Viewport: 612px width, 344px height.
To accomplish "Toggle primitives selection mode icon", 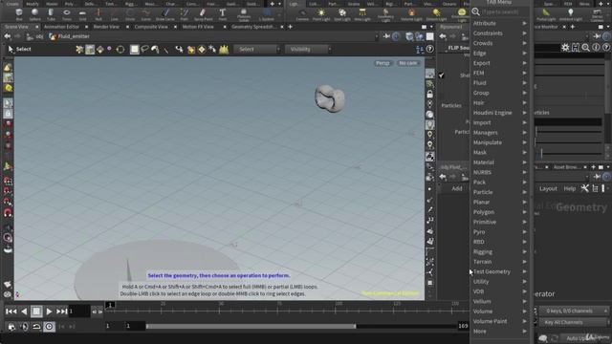I will click(x=100, y=49).
